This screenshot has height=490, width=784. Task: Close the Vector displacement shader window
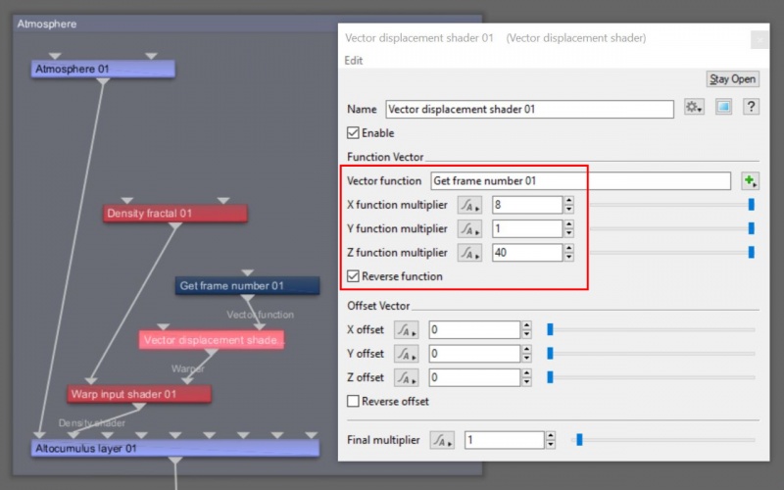tap(759, 39)
